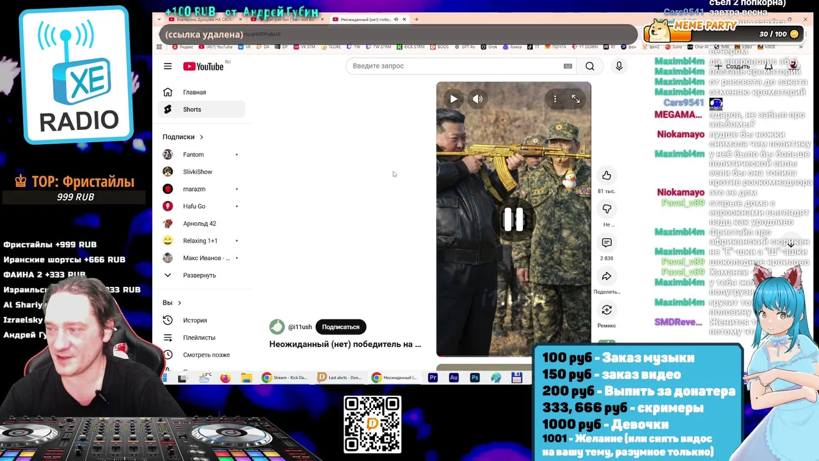Launch Adobe Audition from the taskbar
The width and height of the screenshot is (819, 461).
[454, 378]
